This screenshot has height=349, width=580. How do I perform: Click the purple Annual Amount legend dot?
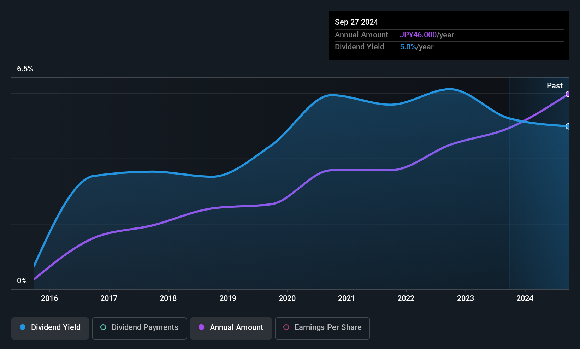point(201,327)
